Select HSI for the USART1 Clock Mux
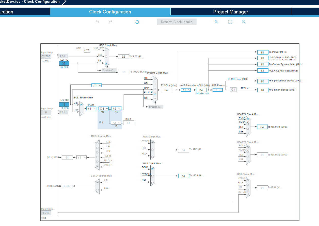319x226 pixels. pyautogui.click(x=248, y=128)
